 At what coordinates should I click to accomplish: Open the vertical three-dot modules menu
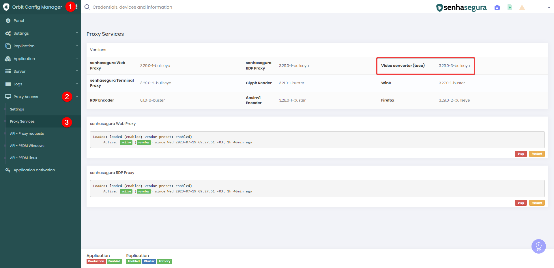coord(76,7)
